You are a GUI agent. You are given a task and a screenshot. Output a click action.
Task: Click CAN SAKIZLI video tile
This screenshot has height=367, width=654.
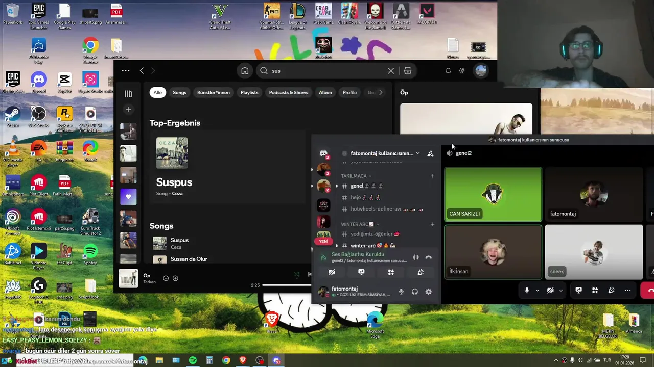pos(493,195)
